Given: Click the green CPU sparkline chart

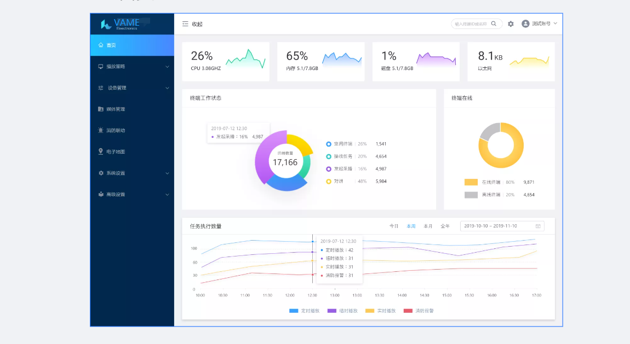Looking at the screenshot, I should pyautogui.click(x=246, y=59).
